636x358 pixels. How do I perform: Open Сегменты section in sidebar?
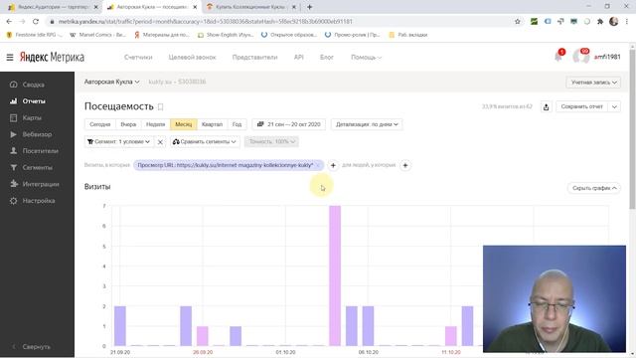(x=38, y=167)
